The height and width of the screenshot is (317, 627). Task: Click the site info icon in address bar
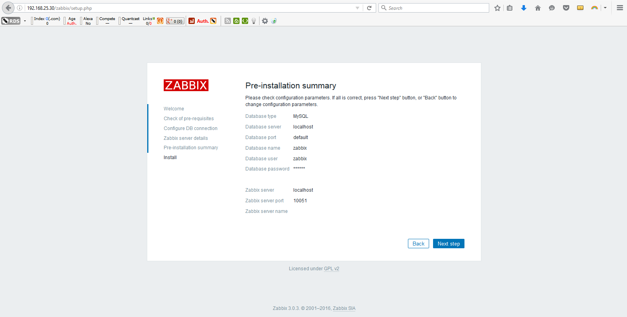click(x=20, y=8)
